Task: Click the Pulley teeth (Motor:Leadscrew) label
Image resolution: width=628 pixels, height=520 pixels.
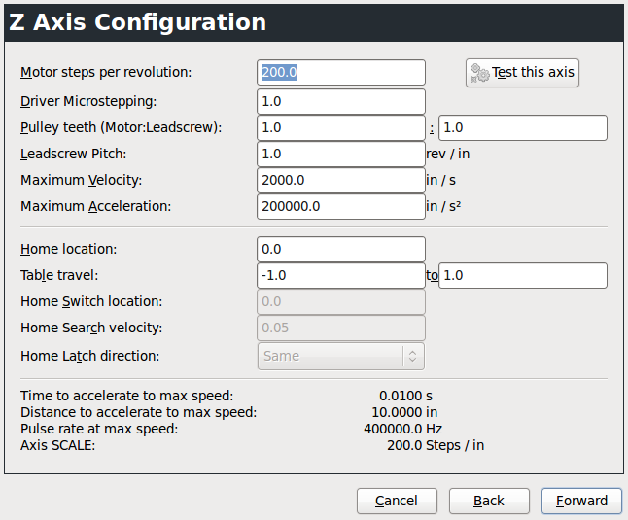Action: tap(121, 127)
